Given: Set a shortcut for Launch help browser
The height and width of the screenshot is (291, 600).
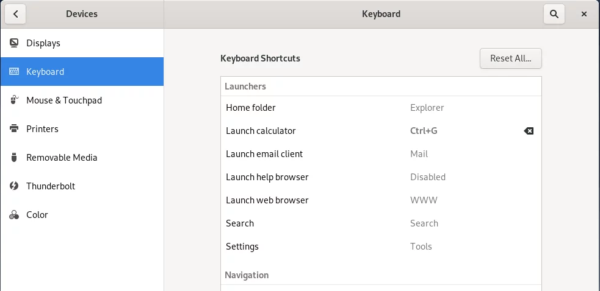Looking at the screenshot, I should click(381, 177).
